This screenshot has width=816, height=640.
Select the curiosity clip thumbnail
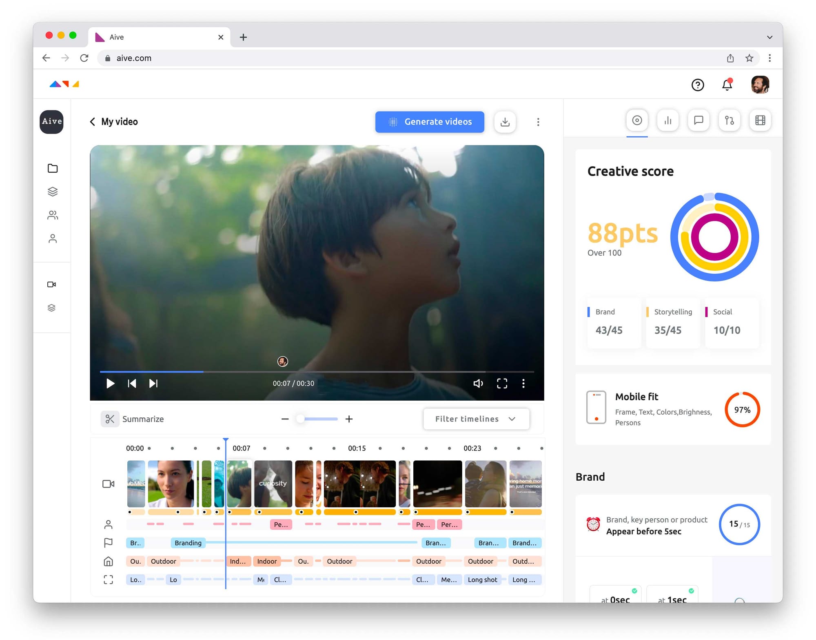(x=273, y=484)
